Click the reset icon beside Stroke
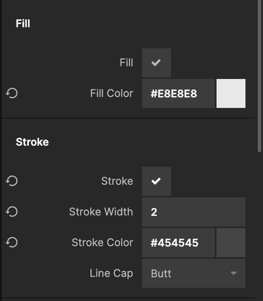Image resolution: width=263 pixels, height=301 pixels. pos(12,181)
